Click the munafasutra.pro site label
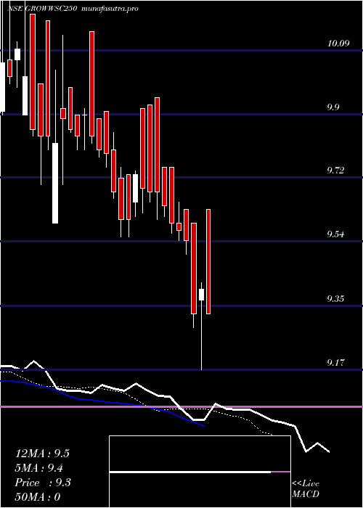The height and width of the screenshot is (508, 363). click(110, 9)
